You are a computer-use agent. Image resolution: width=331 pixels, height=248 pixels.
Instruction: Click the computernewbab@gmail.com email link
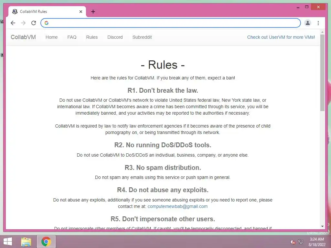(177, 206)
